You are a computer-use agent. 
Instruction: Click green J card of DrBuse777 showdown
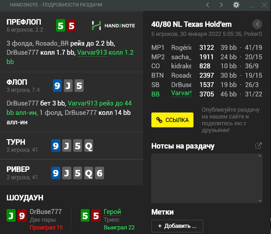pos(11,215)
